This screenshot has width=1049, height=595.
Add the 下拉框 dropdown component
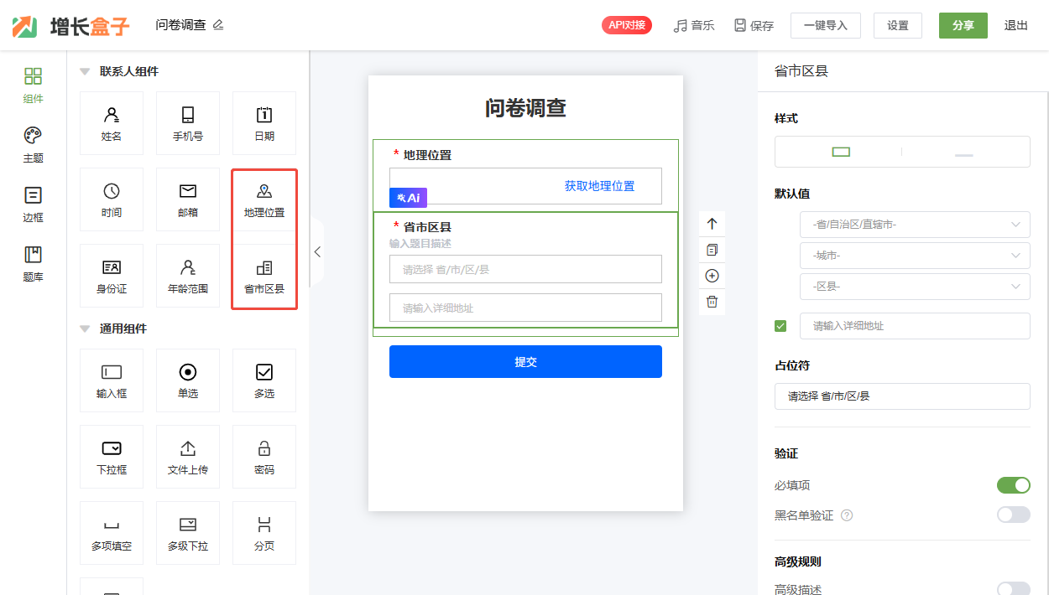point(112,457)
